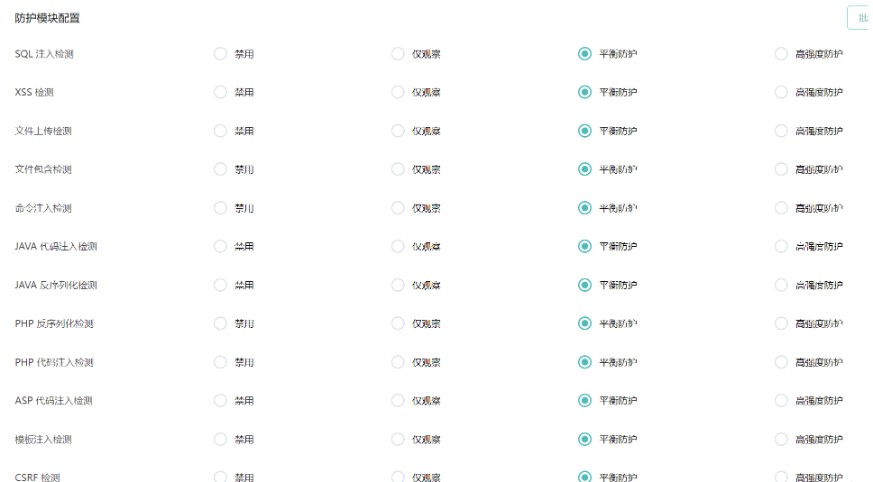Set SQL 注入检测 to 禁用

220,54
